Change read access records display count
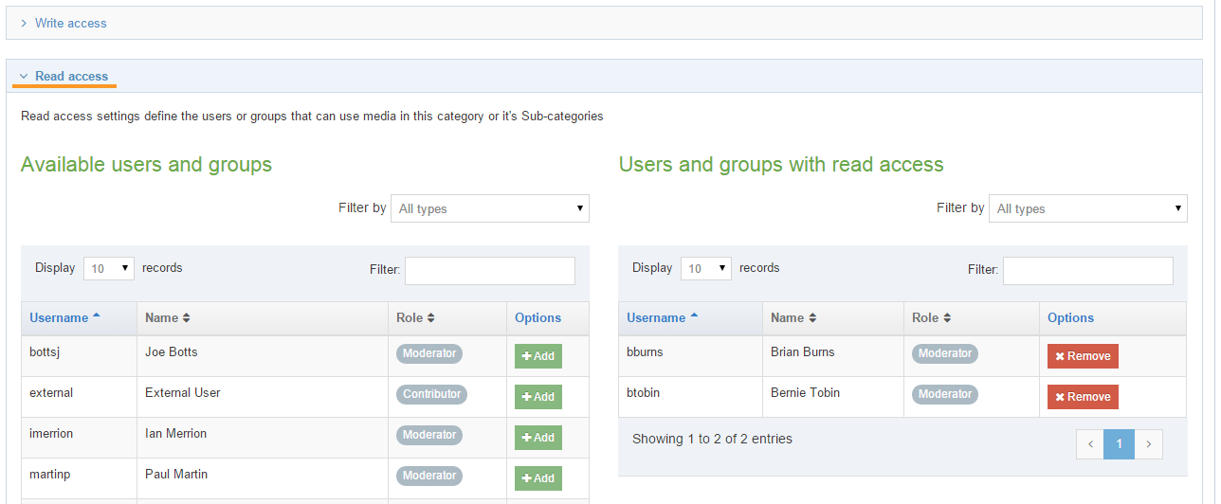Viewport: 1221px width, 504px height. tap(706, 269)
